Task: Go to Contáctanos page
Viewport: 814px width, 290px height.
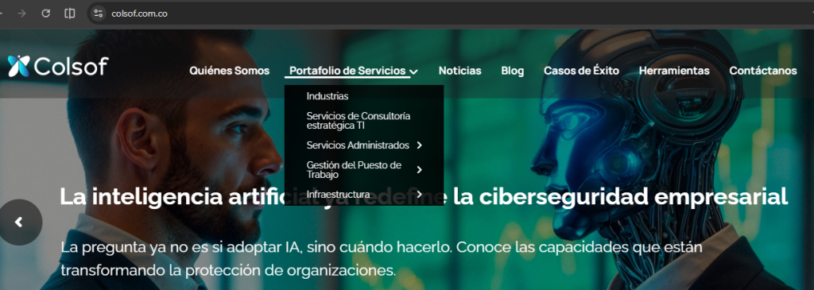Action: (763, 71)
